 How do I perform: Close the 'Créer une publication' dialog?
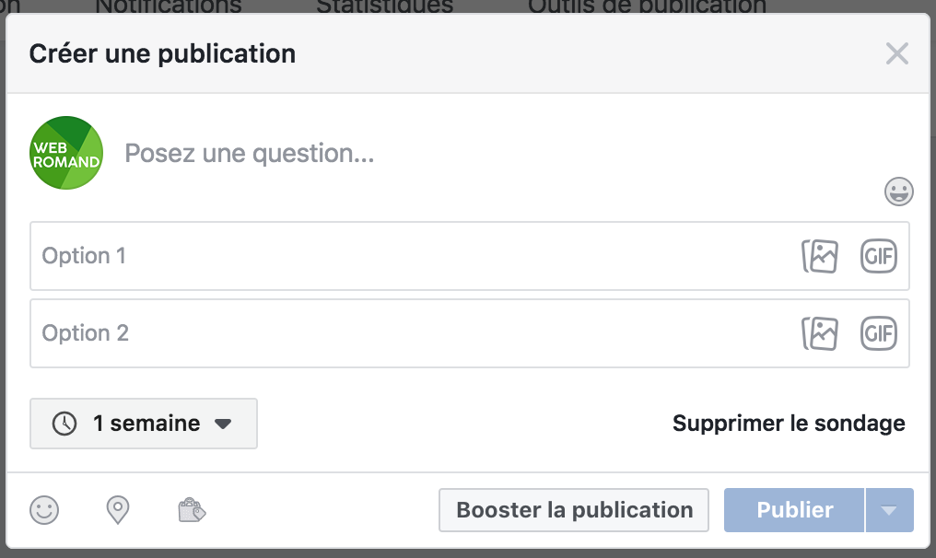pyautogui.click(x=896, y=53)
